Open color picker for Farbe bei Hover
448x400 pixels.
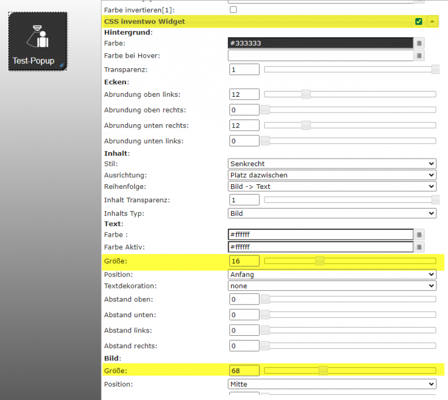(x=419, y=55)
